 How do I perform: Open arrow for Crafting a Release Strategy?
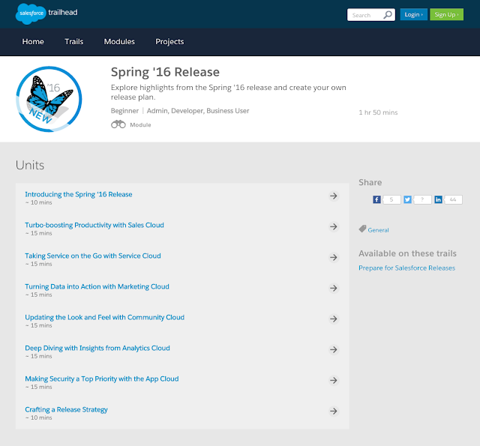tap(334, 411)
